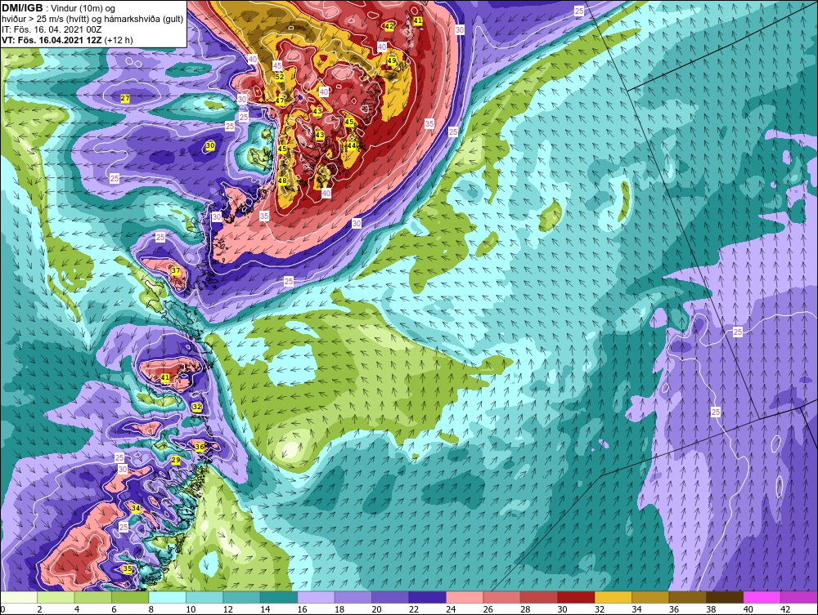Click the red 28–30 m/s legend swatch
Image resolution: width=818 pixels, height=615 pixels.
[539, 597]
